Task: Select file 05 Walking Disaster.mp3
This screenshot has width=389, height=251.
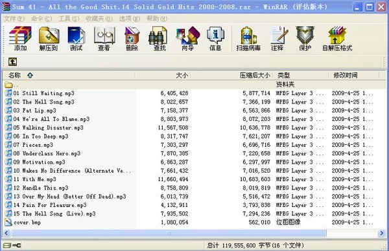Action: pos(49,127)
